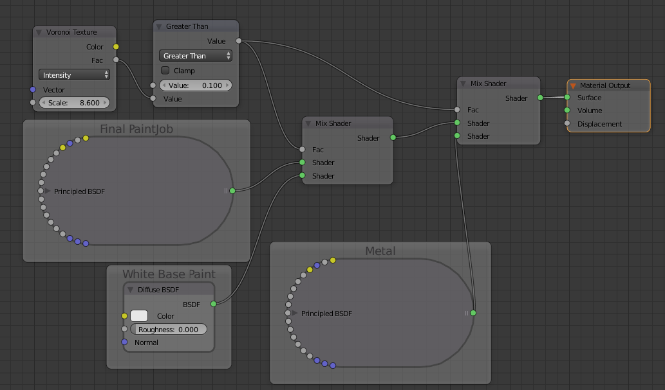Collapse the Mix Shader node fed by Final PaintJob
The image size is (665, 390).
(308, 123)
